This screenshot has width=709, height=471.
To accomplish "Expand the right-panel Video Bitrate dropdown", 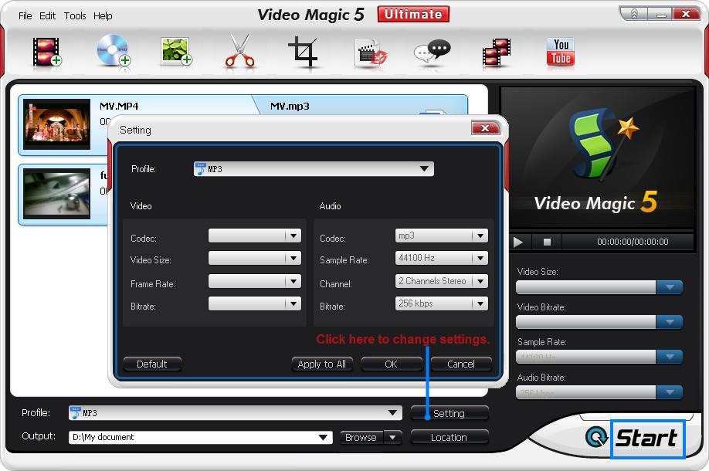I will pos(669,322).
